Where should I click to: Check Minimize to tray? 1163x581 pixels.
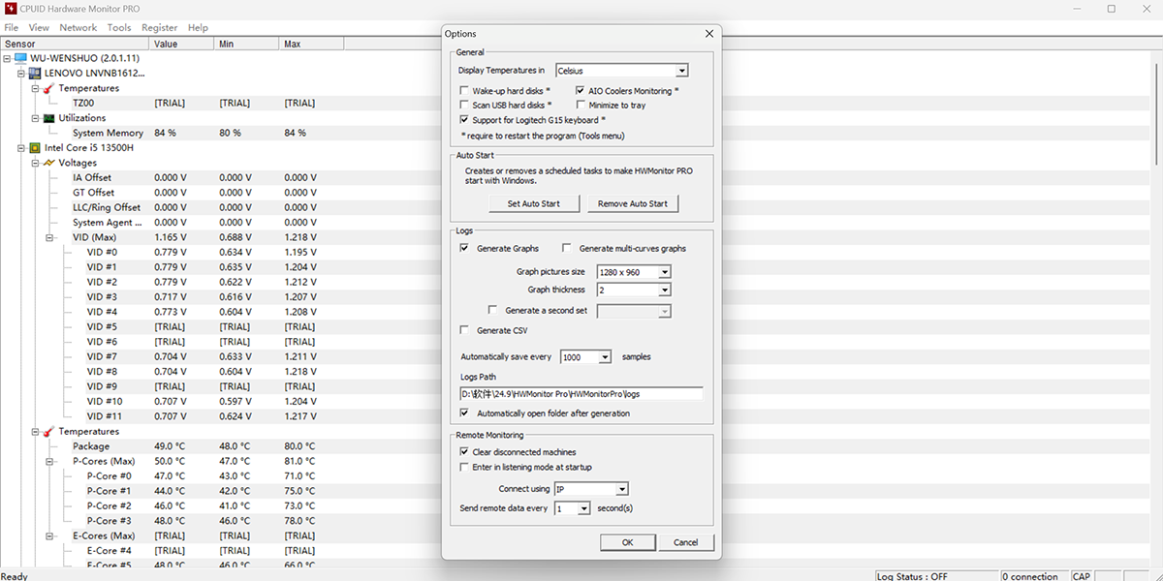coord(581,105)
